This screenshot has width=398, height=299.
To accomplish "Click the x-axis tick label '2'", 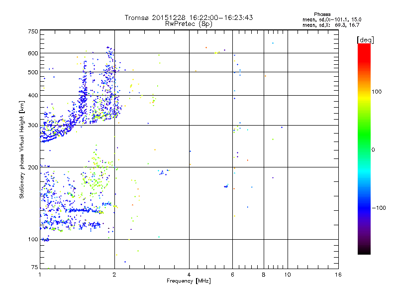I will pyautogui.click(x=114, y=275).
